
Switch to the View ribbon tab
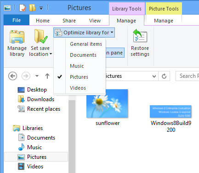click(x=95, y=21)
